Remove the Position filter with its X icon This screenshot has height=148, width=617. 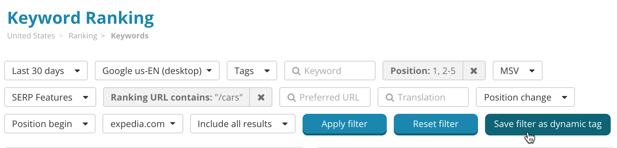[x=474, y=71]
